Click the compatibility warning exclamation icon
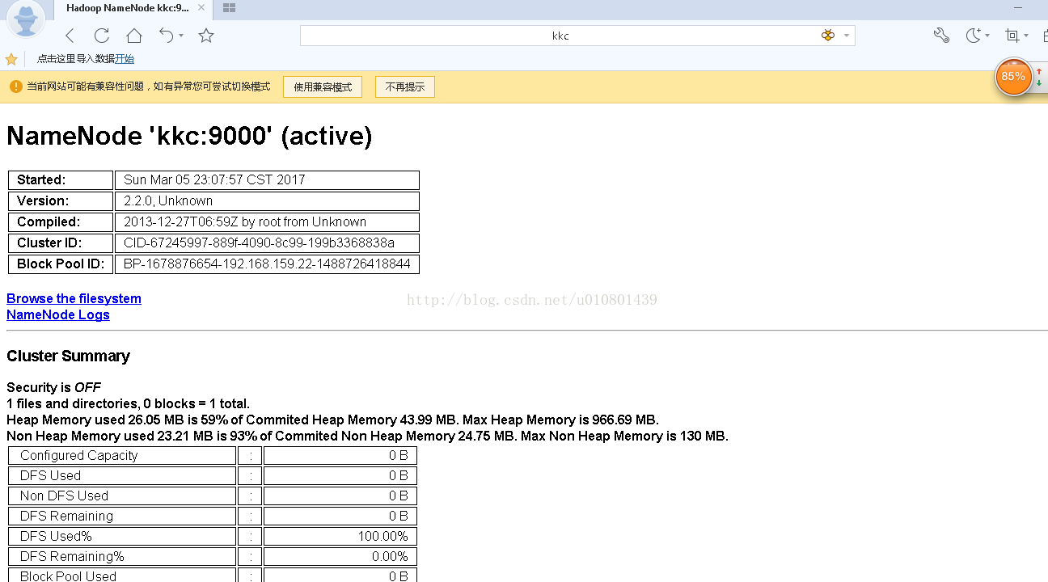Image resolution: width=1048 pixels, height=582 pixels. pos(16,86)
